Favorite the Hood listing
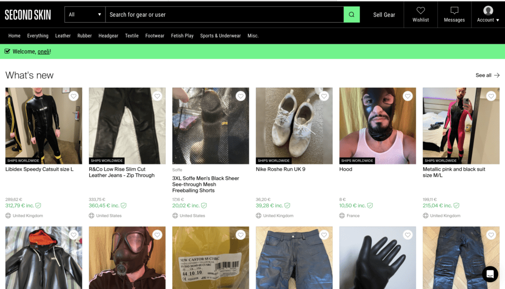 tap(408, 96)
